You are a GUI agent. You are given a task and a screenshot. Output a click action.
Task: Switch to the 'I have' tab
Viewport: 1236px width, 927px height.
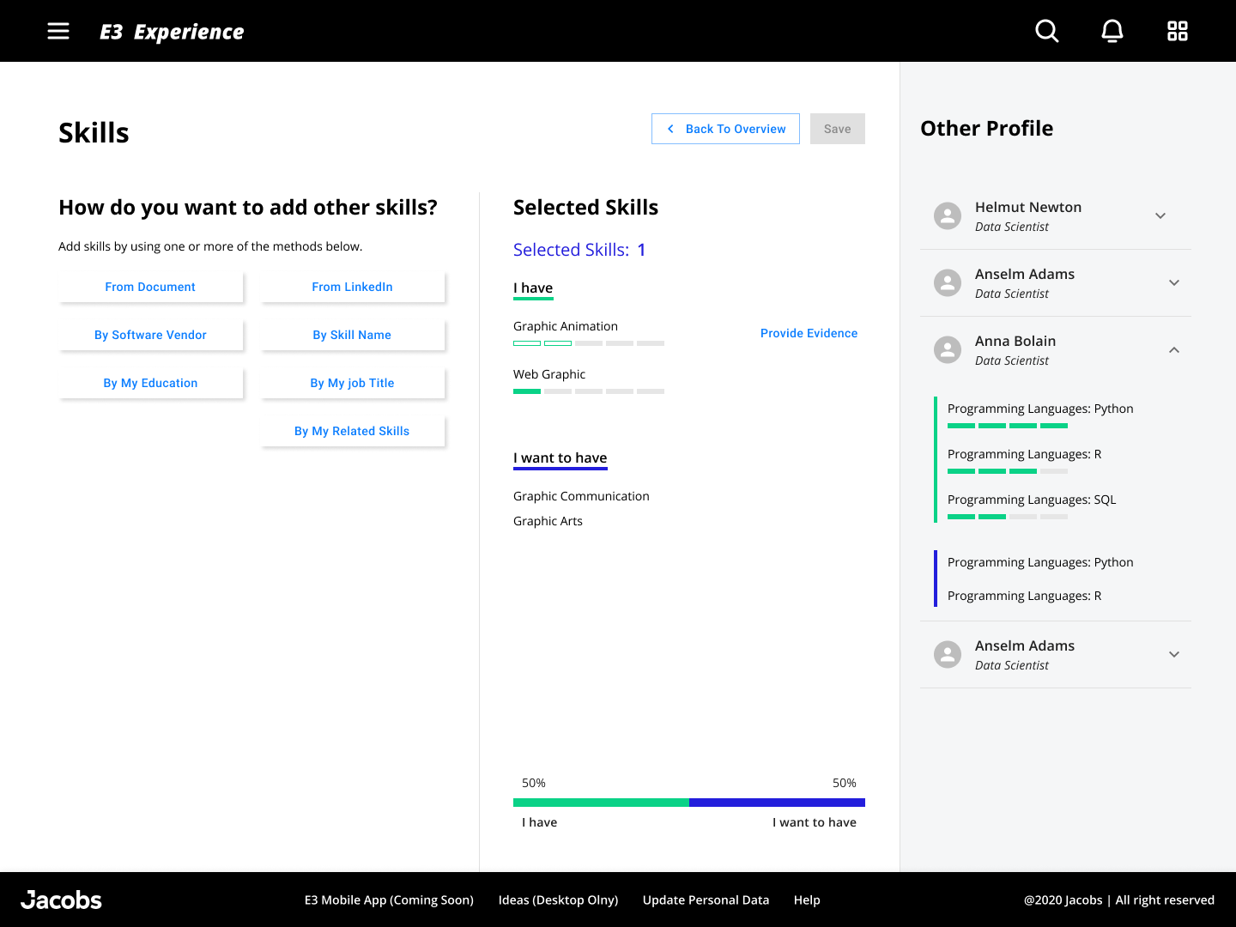(x=533, y=288)
